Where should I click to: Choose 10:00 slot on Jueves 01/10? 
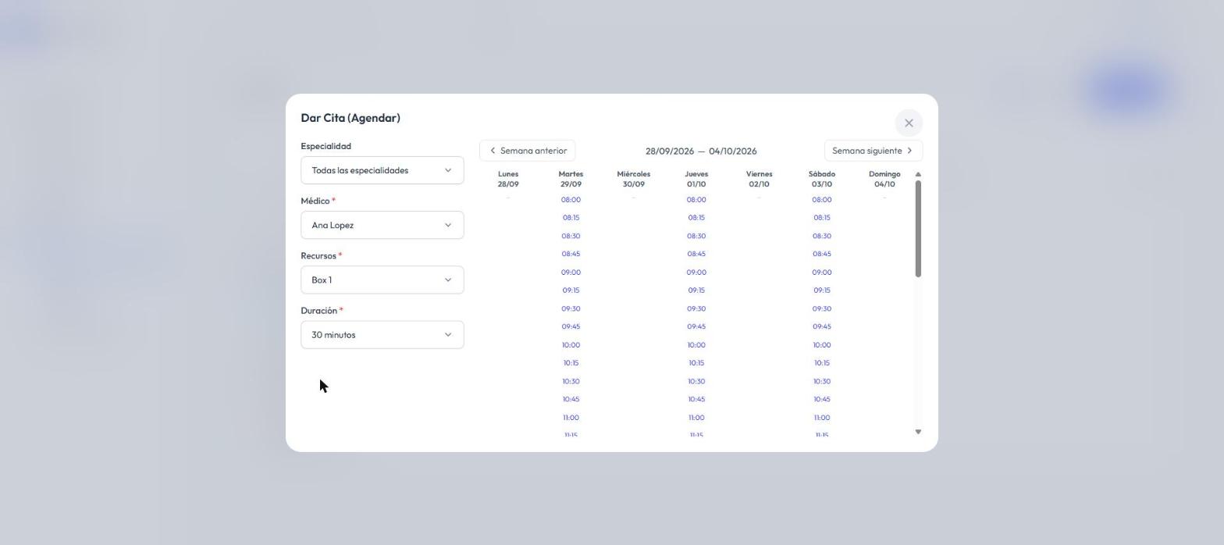(x=696, y=345)
